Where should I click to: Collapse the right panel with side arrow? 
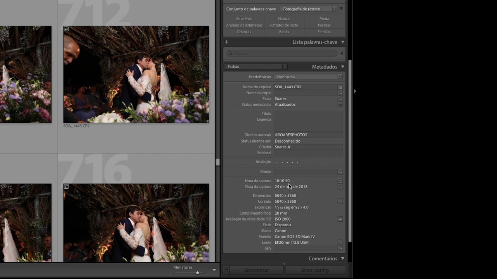click(355, 91)
